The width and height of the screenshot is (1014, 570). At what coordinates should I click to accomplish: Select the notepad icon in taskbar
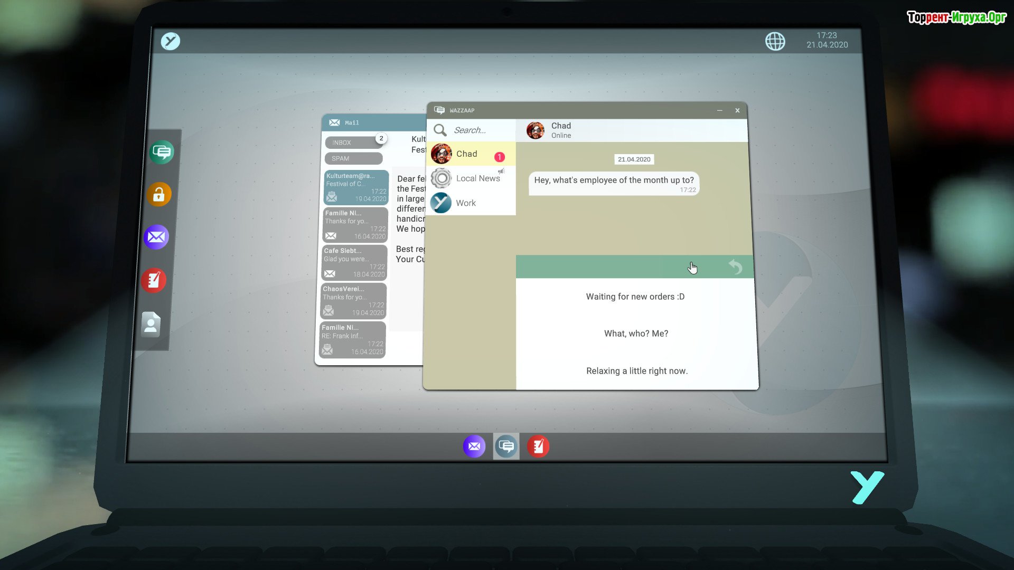[x=538, y=446]
